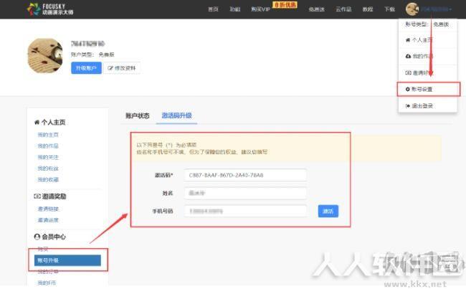
Task: Click the home icon beside sidebar 个人主页
Action: 37,122
